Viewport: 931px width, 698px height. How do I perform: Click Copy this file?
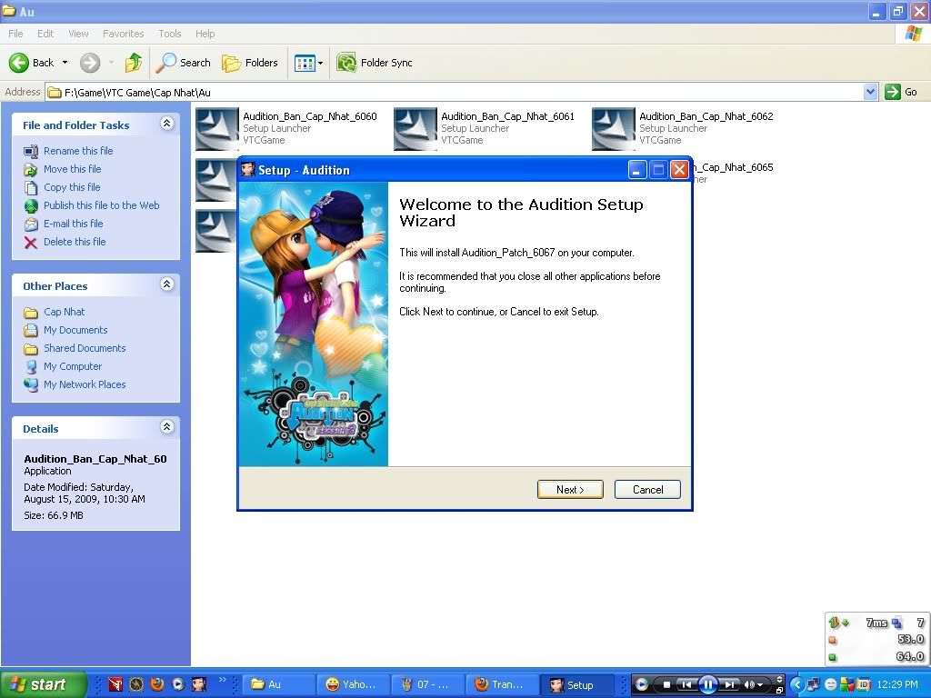72,187
